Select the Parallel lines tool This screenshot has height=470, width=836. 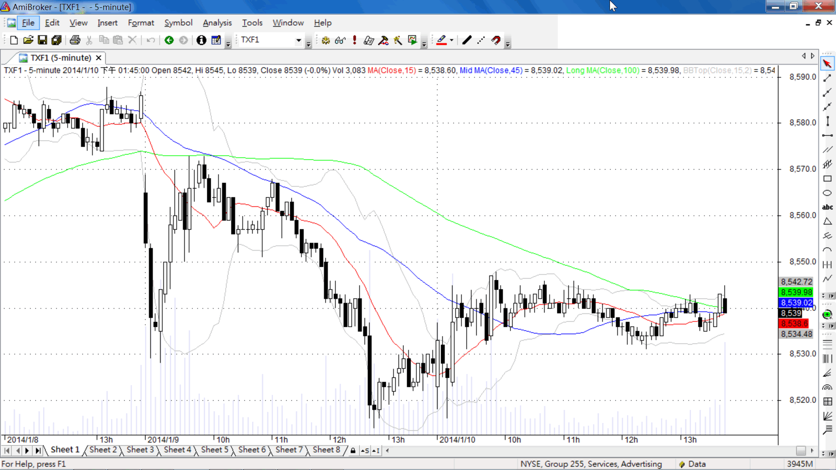coord(827,150)
